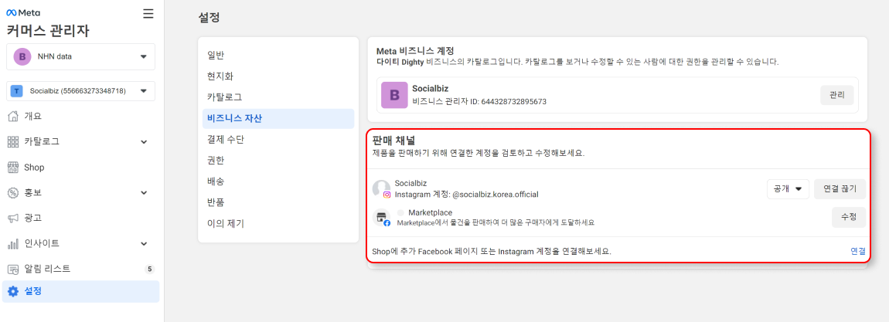Click the 관리 button

click(837, 95)
